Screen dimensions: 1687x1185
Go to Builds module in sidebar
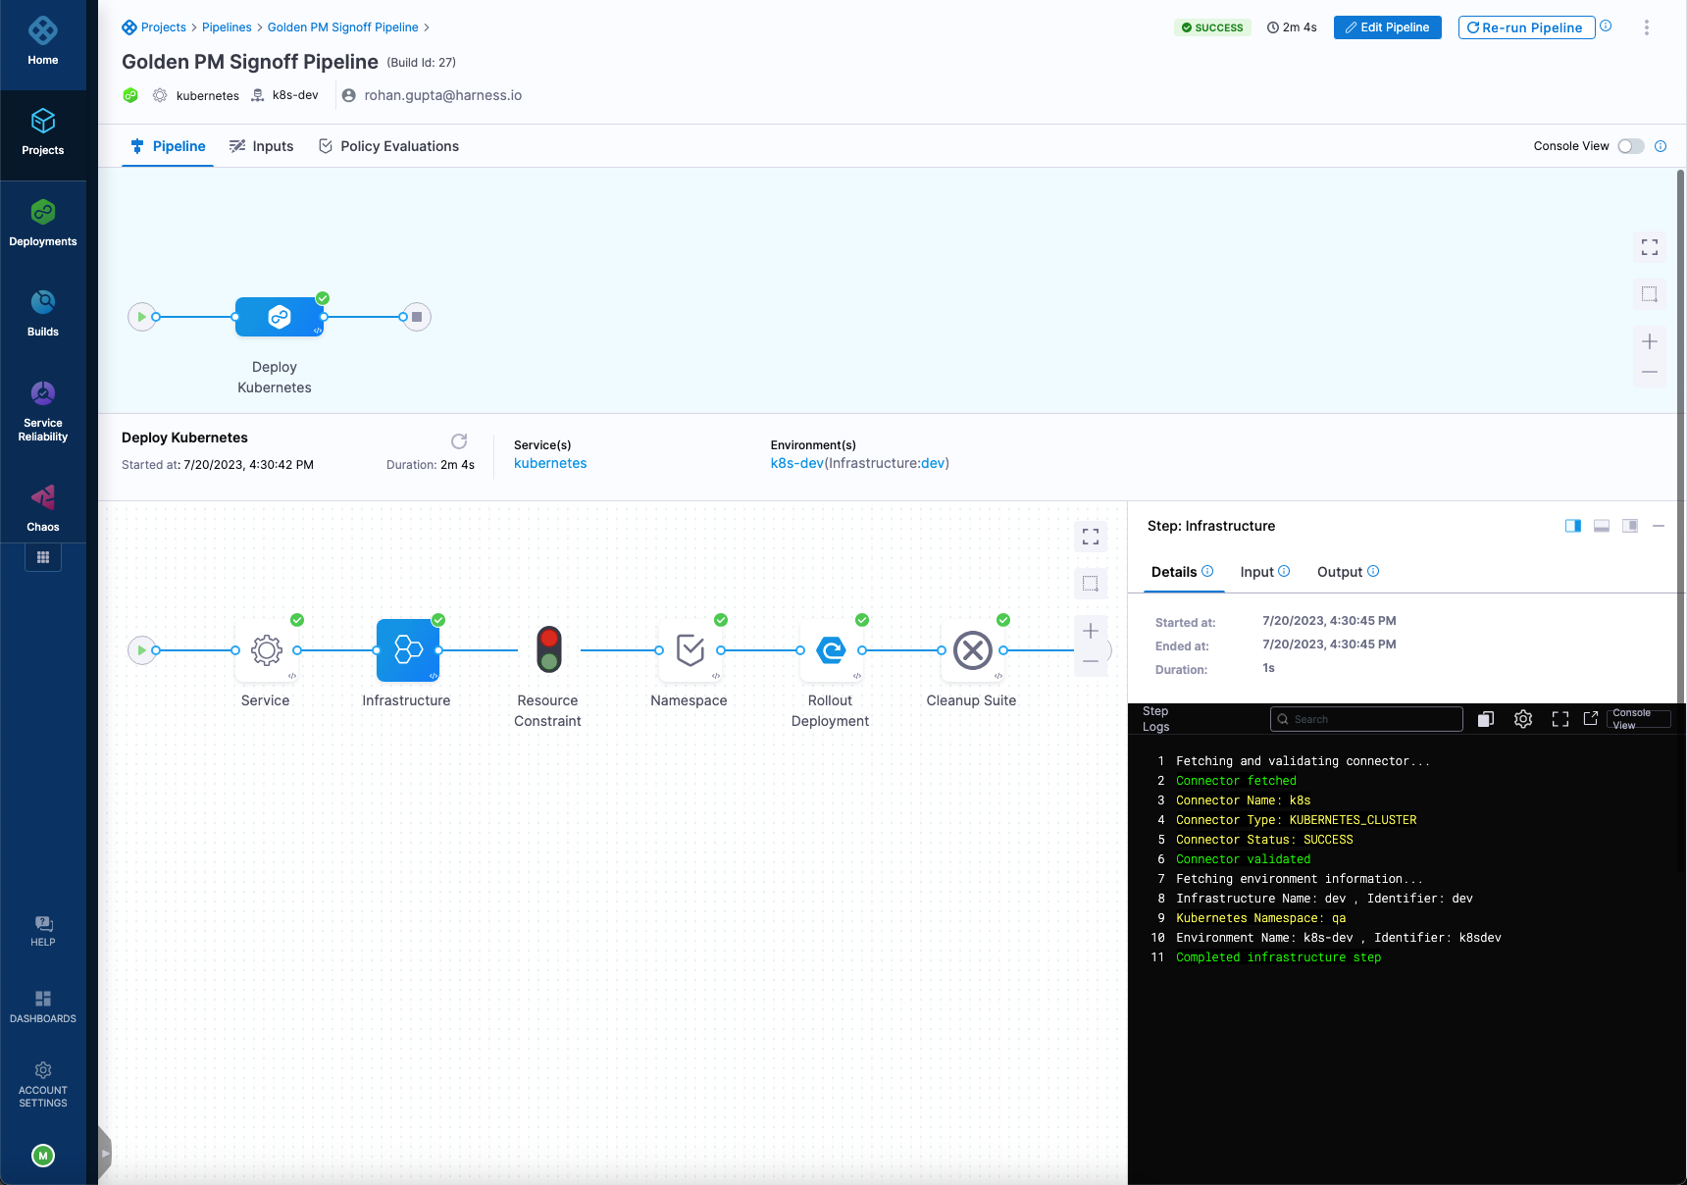(x=43, y=313)
